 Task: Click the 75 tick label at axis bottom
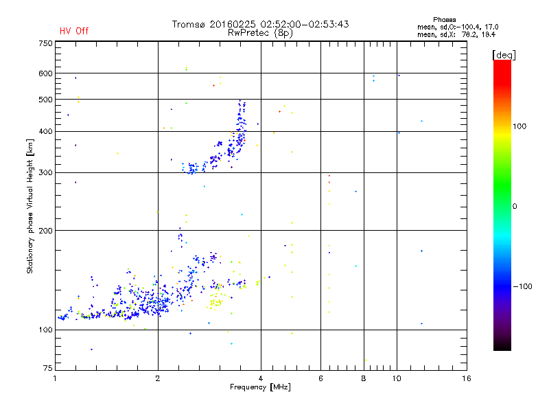click(x=48, y=368)
